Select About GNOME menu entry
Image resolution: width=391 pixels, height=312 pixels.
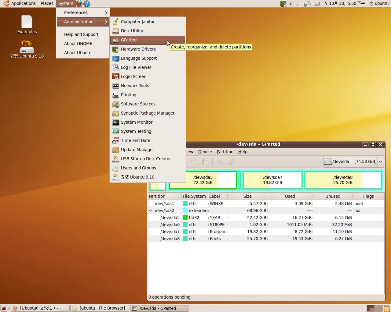83,44
